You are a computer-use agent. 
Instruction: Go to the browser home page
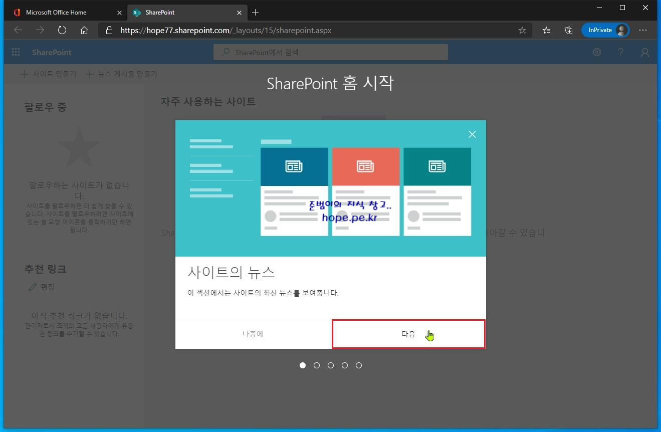pyautogui.click(x=84, y=30)
